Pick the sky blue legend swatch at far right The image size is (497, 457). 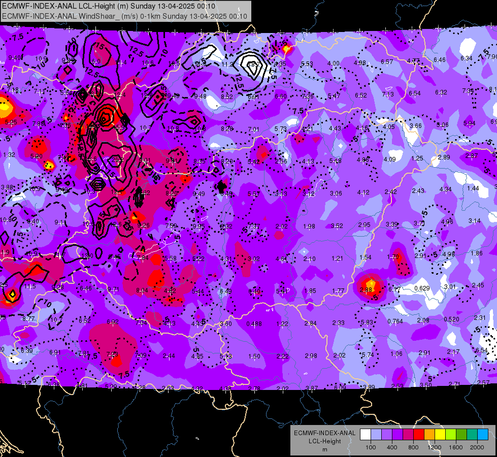pyautogui.click(x=483, y=435)
